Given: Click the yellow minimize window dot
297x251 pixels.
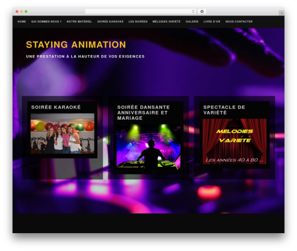Looking at the screenshot, I should (21, 12).
